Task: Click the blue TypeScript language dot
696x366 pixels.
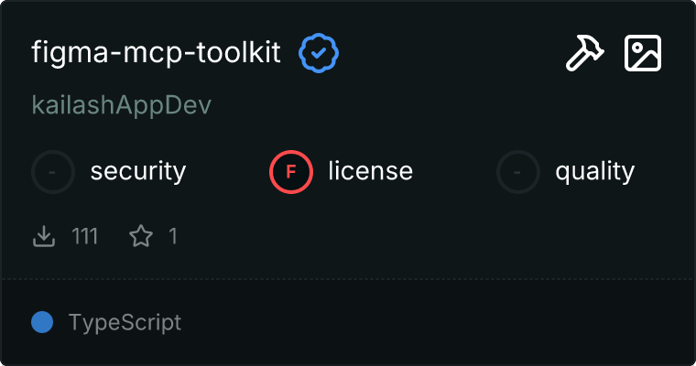Action: coord(41,322)
